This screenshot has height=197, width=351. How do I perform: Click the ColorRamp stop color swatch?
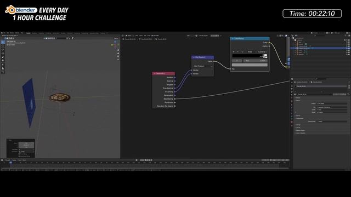(x=250, y=65)
